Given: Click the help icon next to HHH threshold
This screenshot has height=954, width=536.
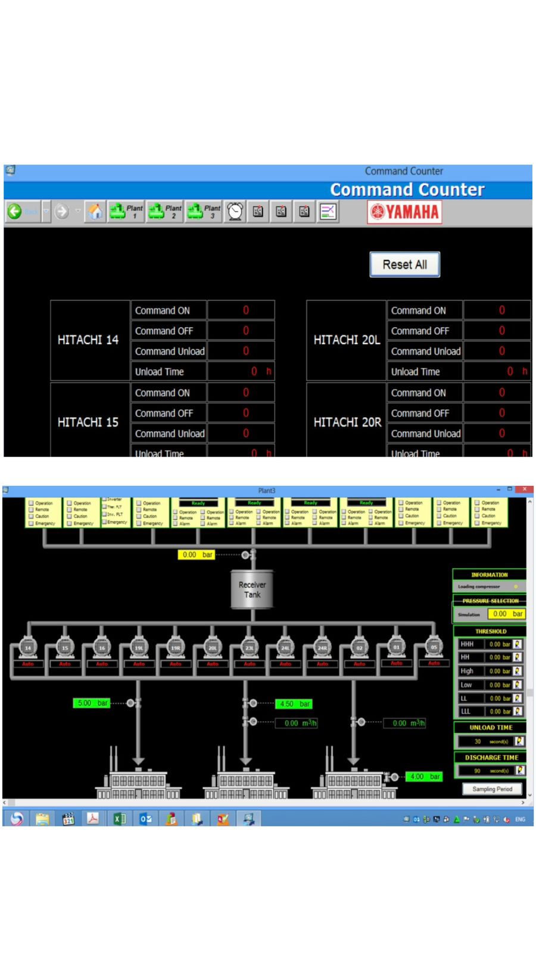Looking at the screenshot, I should click(x=518, y=644).
